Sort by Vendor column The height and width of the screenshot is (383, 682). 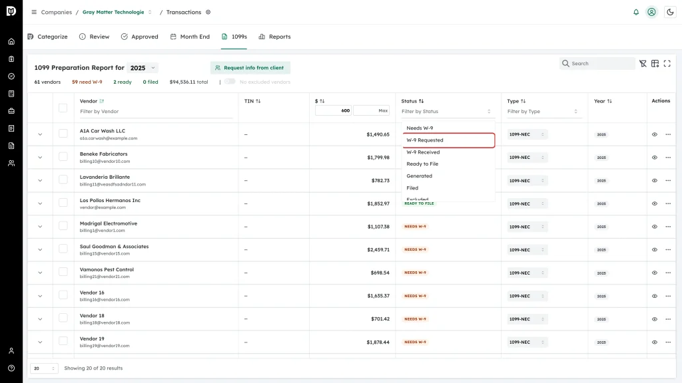point(101,101)
